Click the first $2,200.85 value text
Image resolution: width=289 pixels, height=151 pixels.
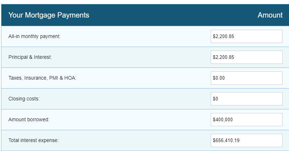(223, 37)
